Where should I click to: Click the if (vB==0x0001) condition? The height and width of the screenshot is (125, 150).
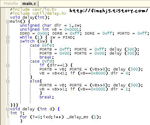pos(89,89)
